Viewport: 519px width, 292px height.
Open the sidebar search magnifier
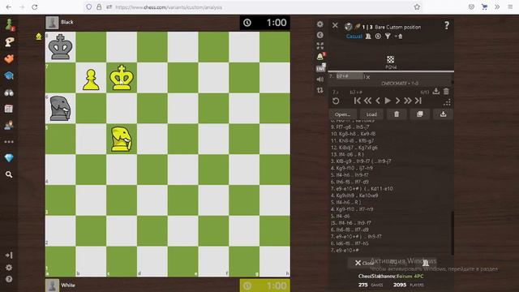[9, 174]
